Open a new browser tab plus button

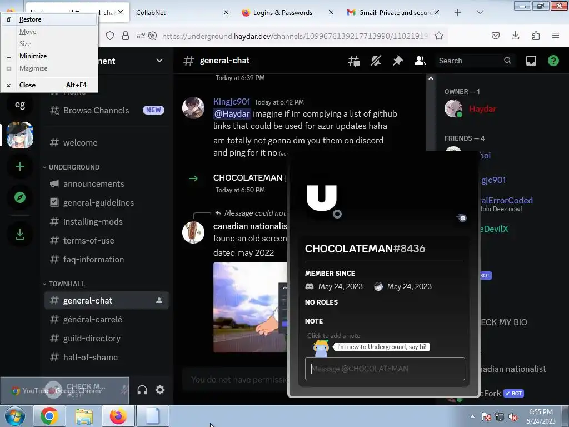tap(458, 13)
